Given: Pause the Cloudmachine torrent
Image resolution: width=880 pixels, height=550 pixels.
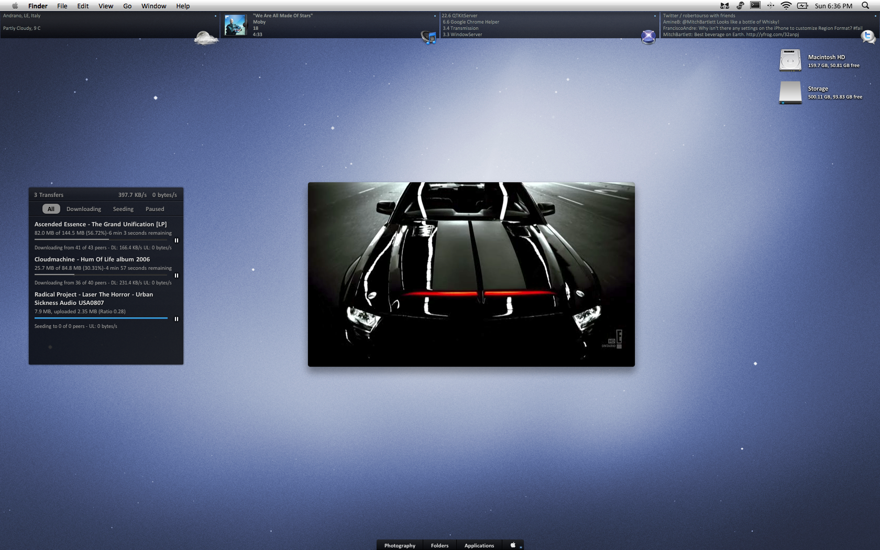Looking at the screenshot, I should click(177, 276).
